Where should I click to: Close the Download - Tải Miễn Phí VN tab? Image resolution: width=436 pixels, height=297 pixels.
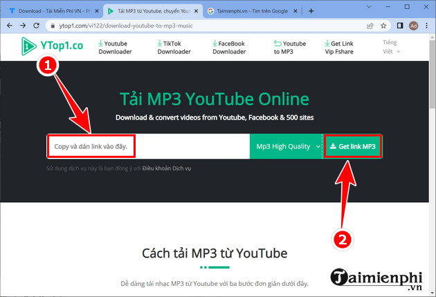[97, 11]
